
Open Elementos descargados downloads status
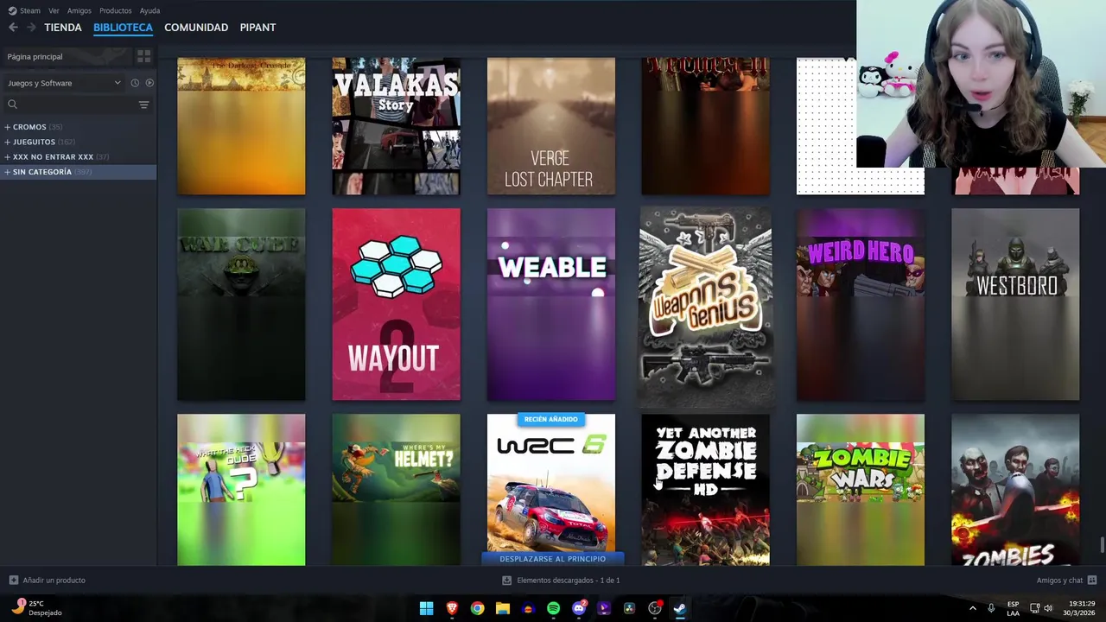click(569, 581)
